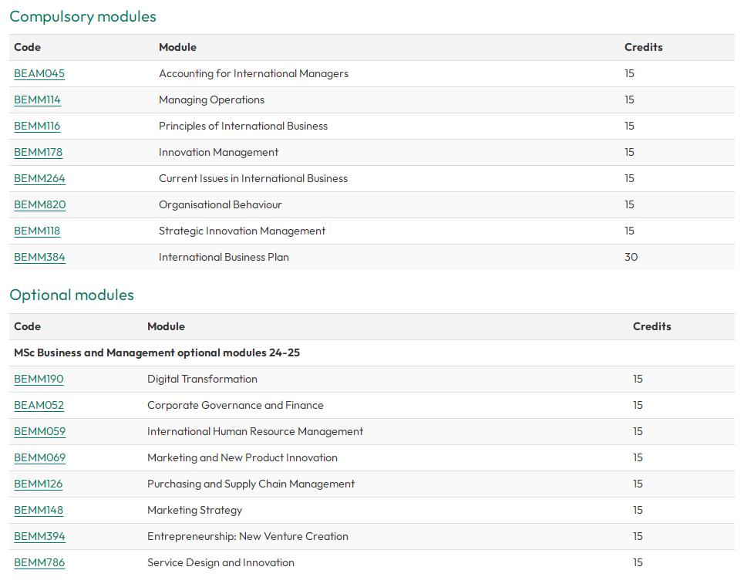Image resolution: width=744 pixels, height=587 pixels.
Task: Select 'Corporate Governance and Finance' text
Action: 235,405
